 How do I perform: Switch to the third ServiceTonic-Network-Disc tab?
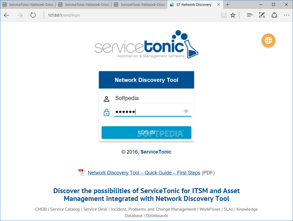(x=140, y=4)
